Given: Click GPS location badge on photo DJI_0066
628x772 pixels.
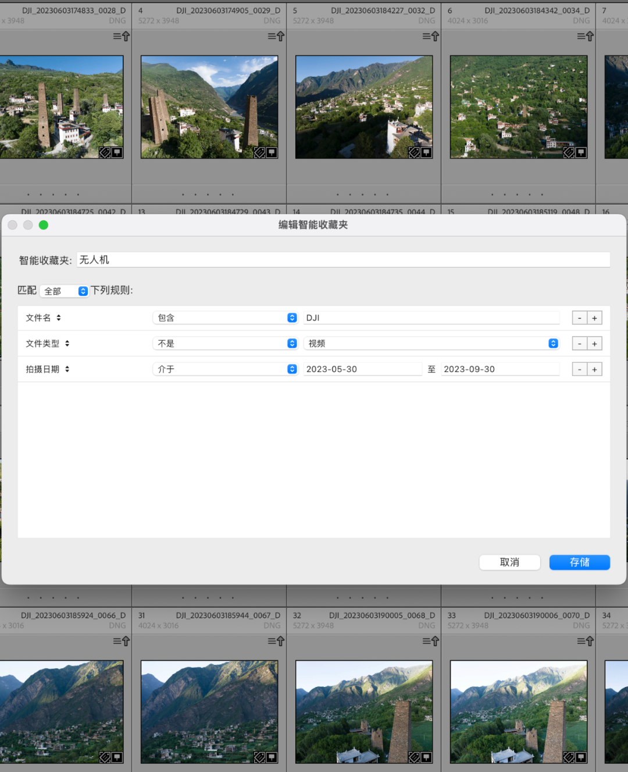Looking at the screenshot, I should pos(117,757).
